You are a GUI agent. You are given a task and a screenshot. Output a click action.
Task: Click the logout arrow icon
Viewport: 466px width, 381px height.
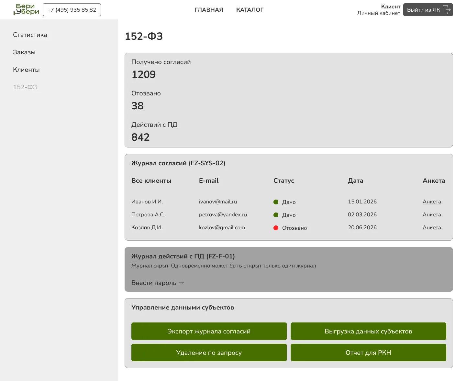tap(447, 10)
